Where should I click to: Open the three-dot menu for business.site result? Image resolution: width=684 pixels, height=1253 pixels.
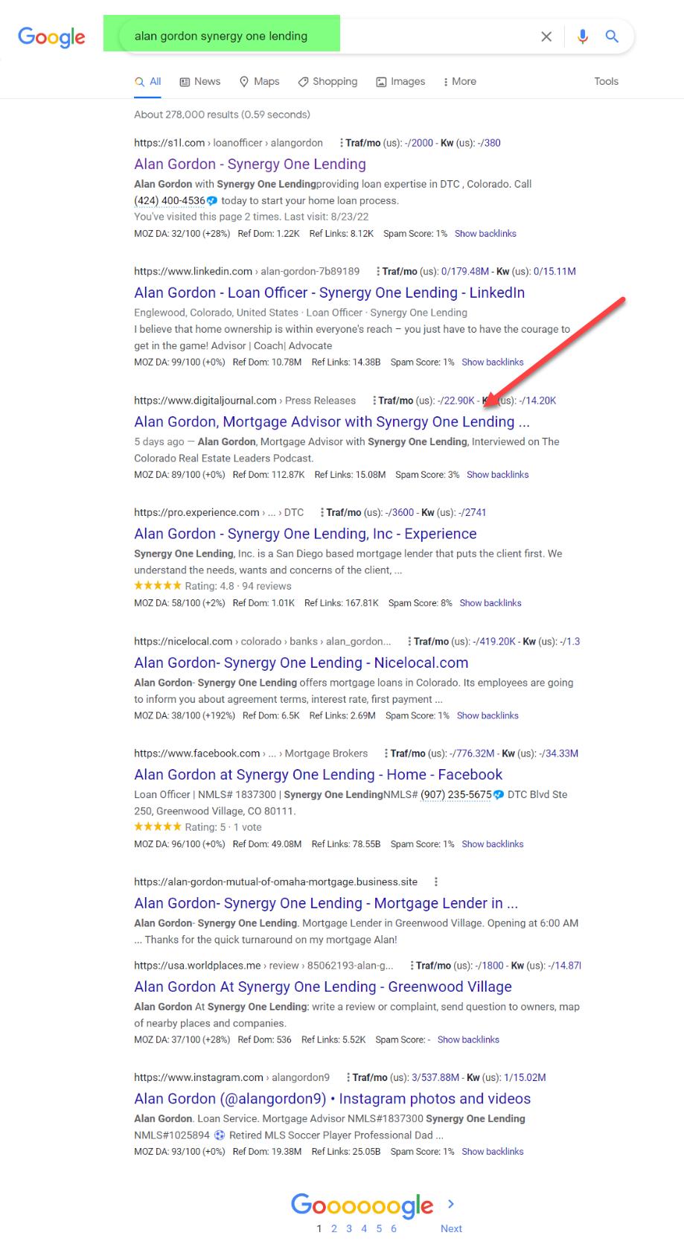(436, 881)
